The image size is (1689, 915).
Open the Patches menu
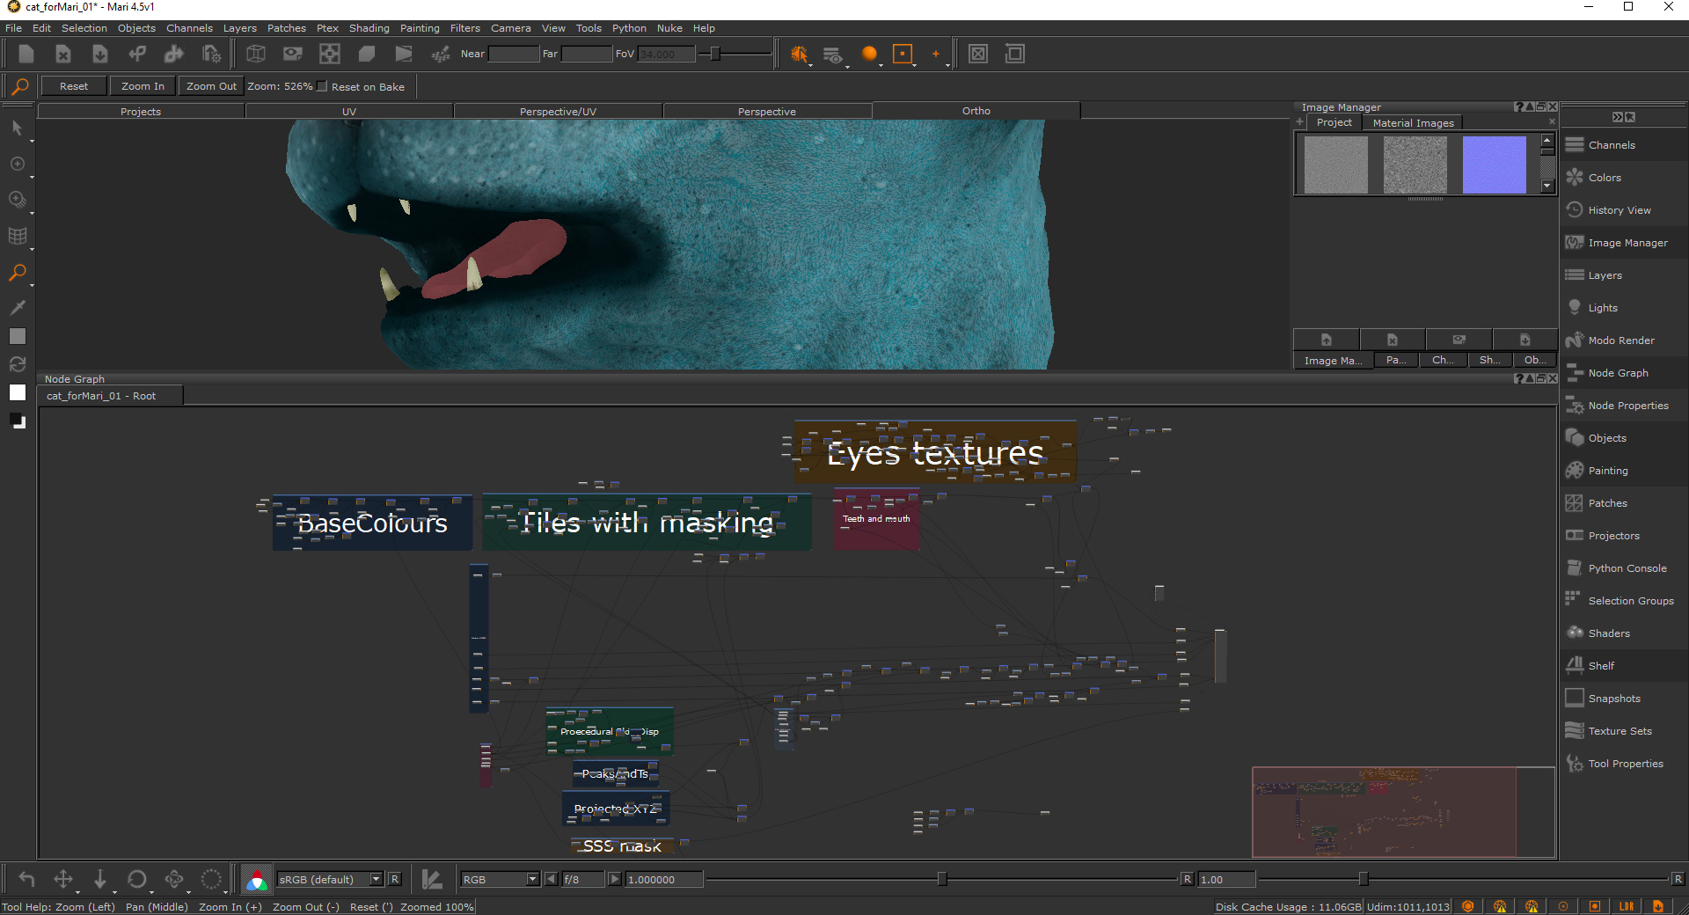286,28
